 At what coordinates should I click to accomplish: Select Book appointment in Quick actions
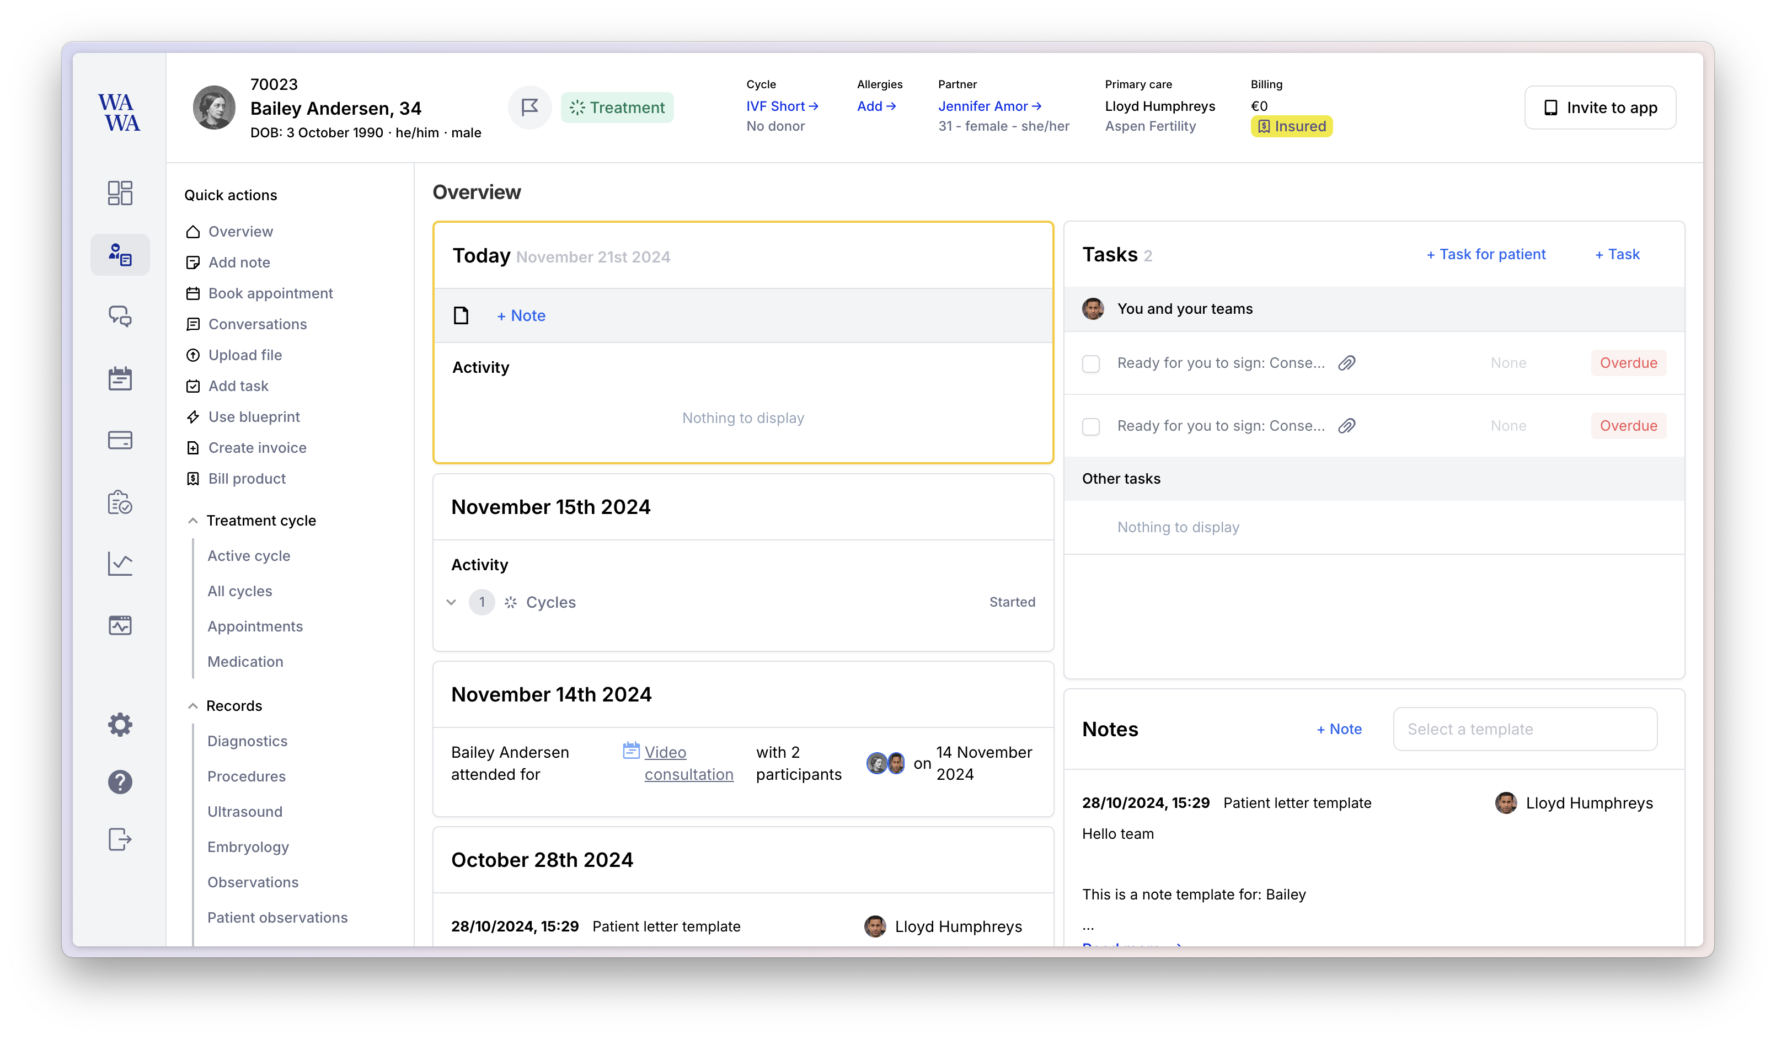270,293
